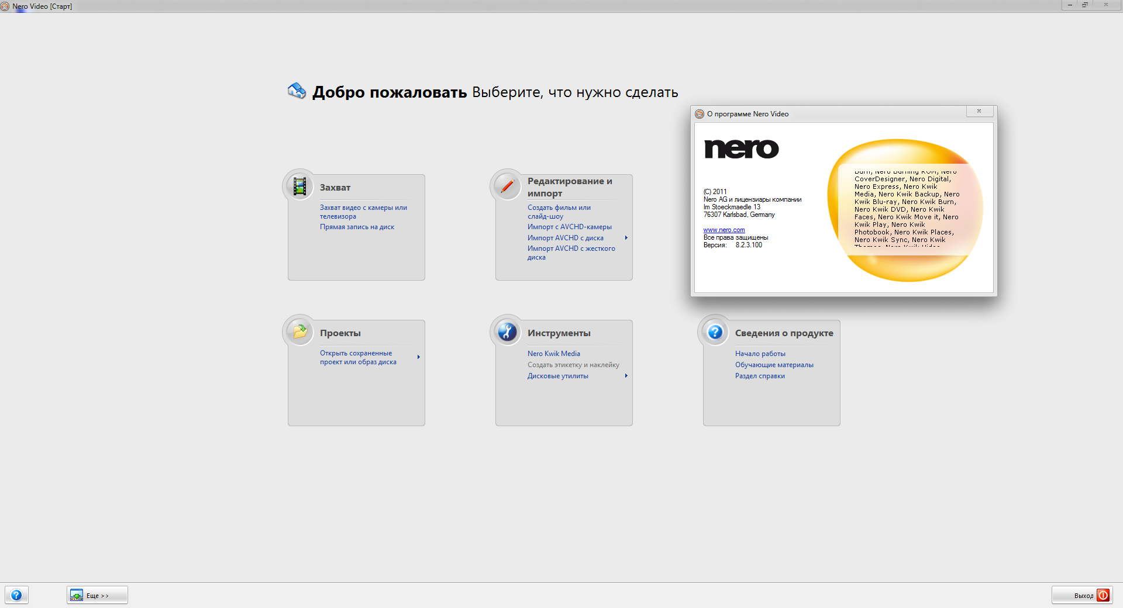The height and width of the screenshot is (608, 1123).
Task: Open Дисковые утилиты
Action: pos(558,376)
